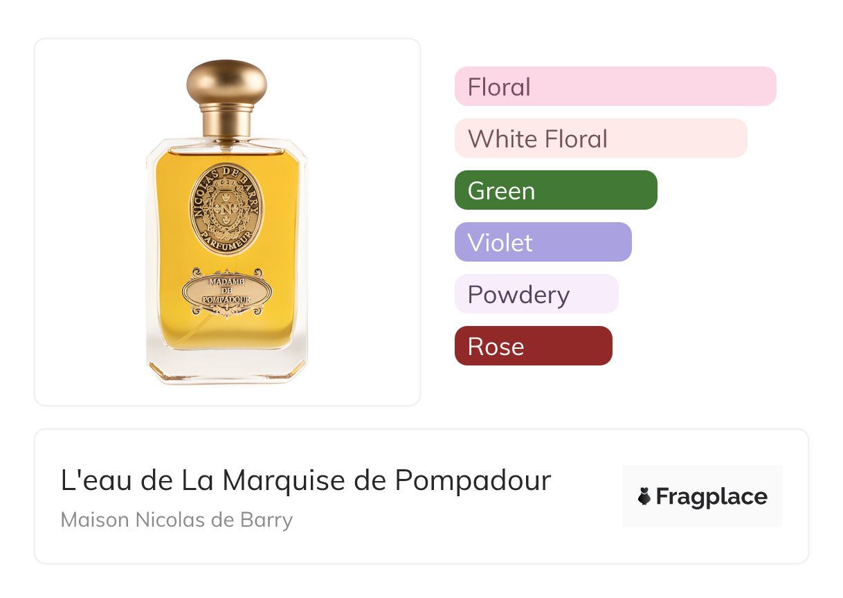843x598 pixels.
Task: Select the Powdery accord bar
Action: tap(536, 294)
